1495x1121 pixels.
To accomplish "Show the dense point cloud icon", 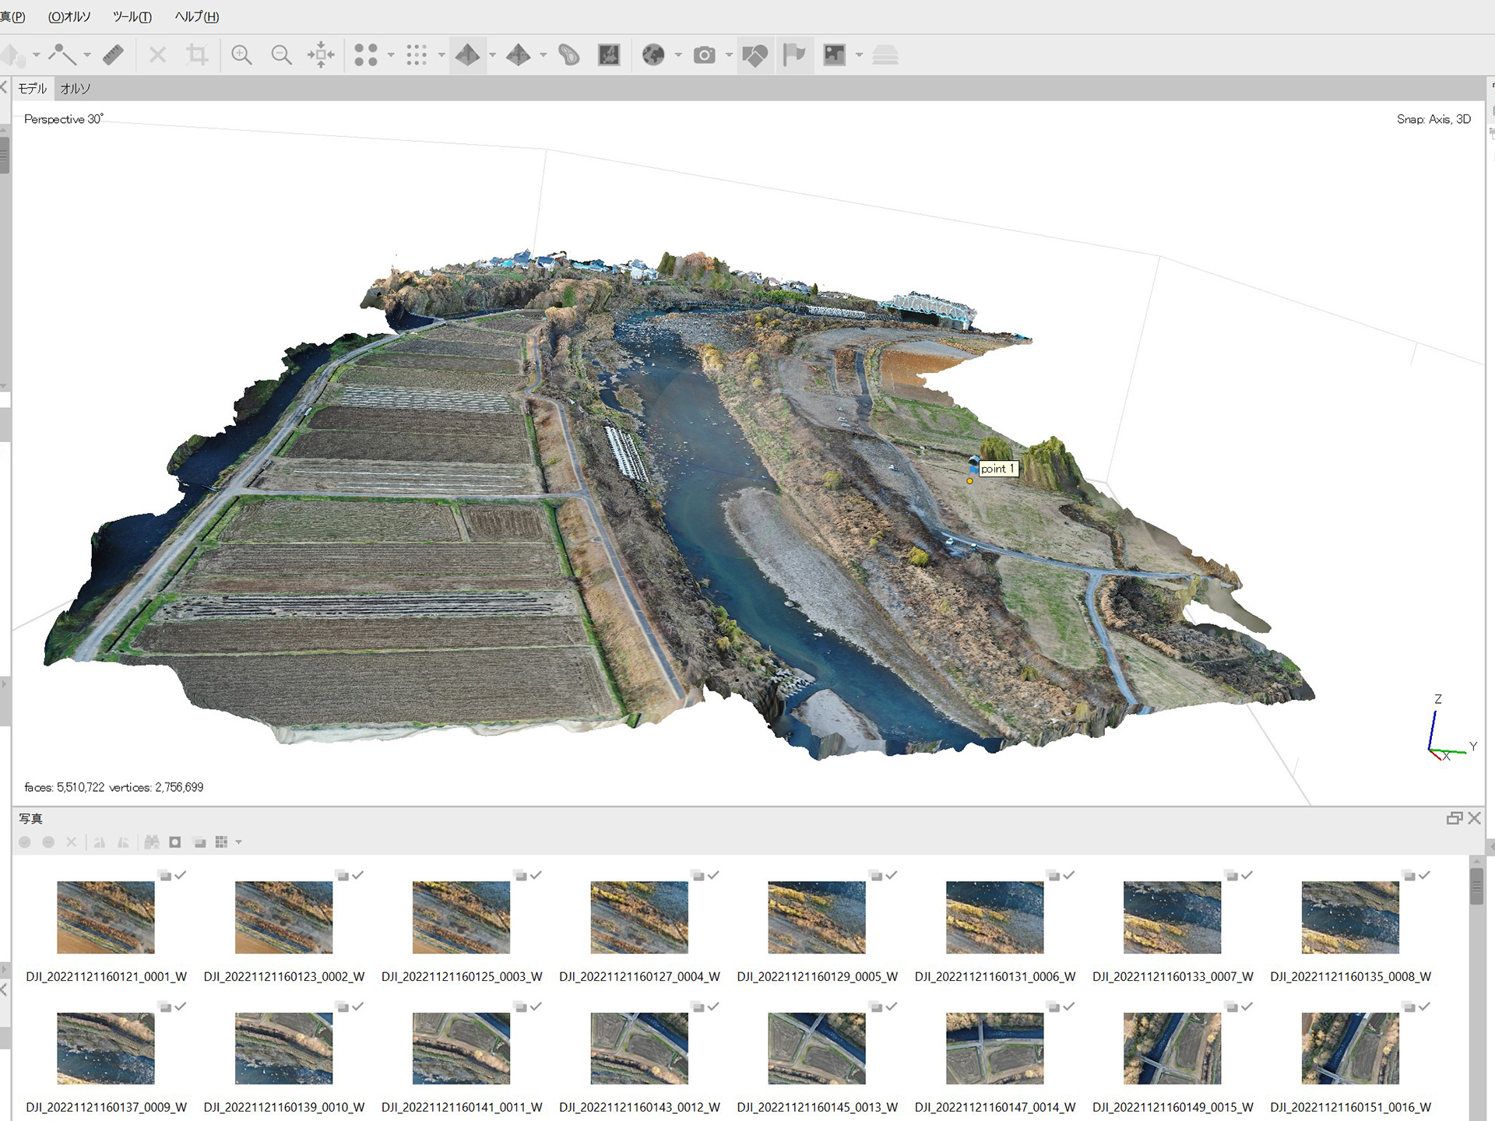I will pos(417,54).
